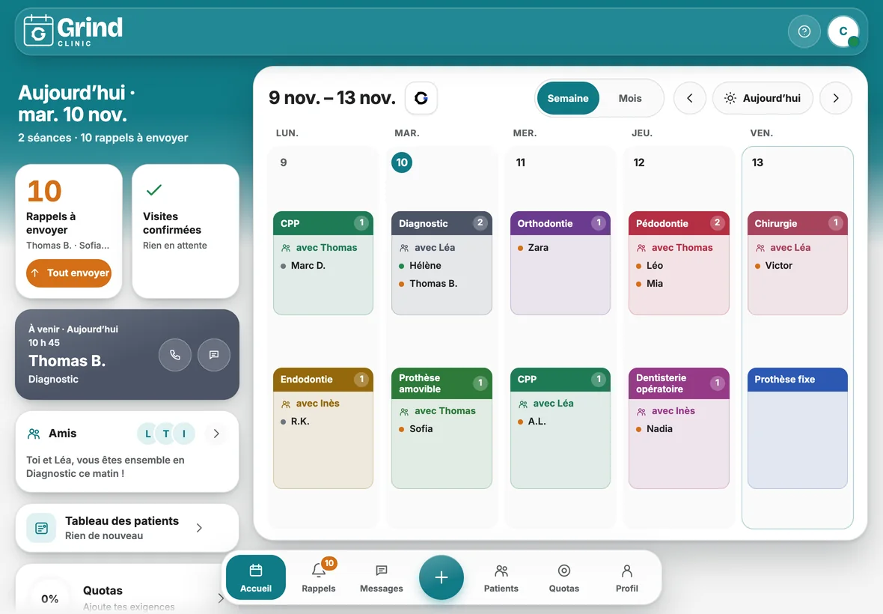Open the user avatar C

pyautogui.click(x=843, y=31)
